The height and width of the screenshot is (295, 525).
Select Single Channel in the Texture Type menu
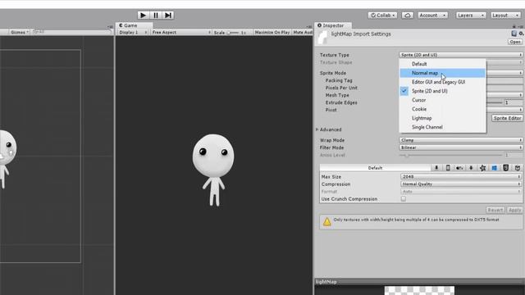[443, 127]
